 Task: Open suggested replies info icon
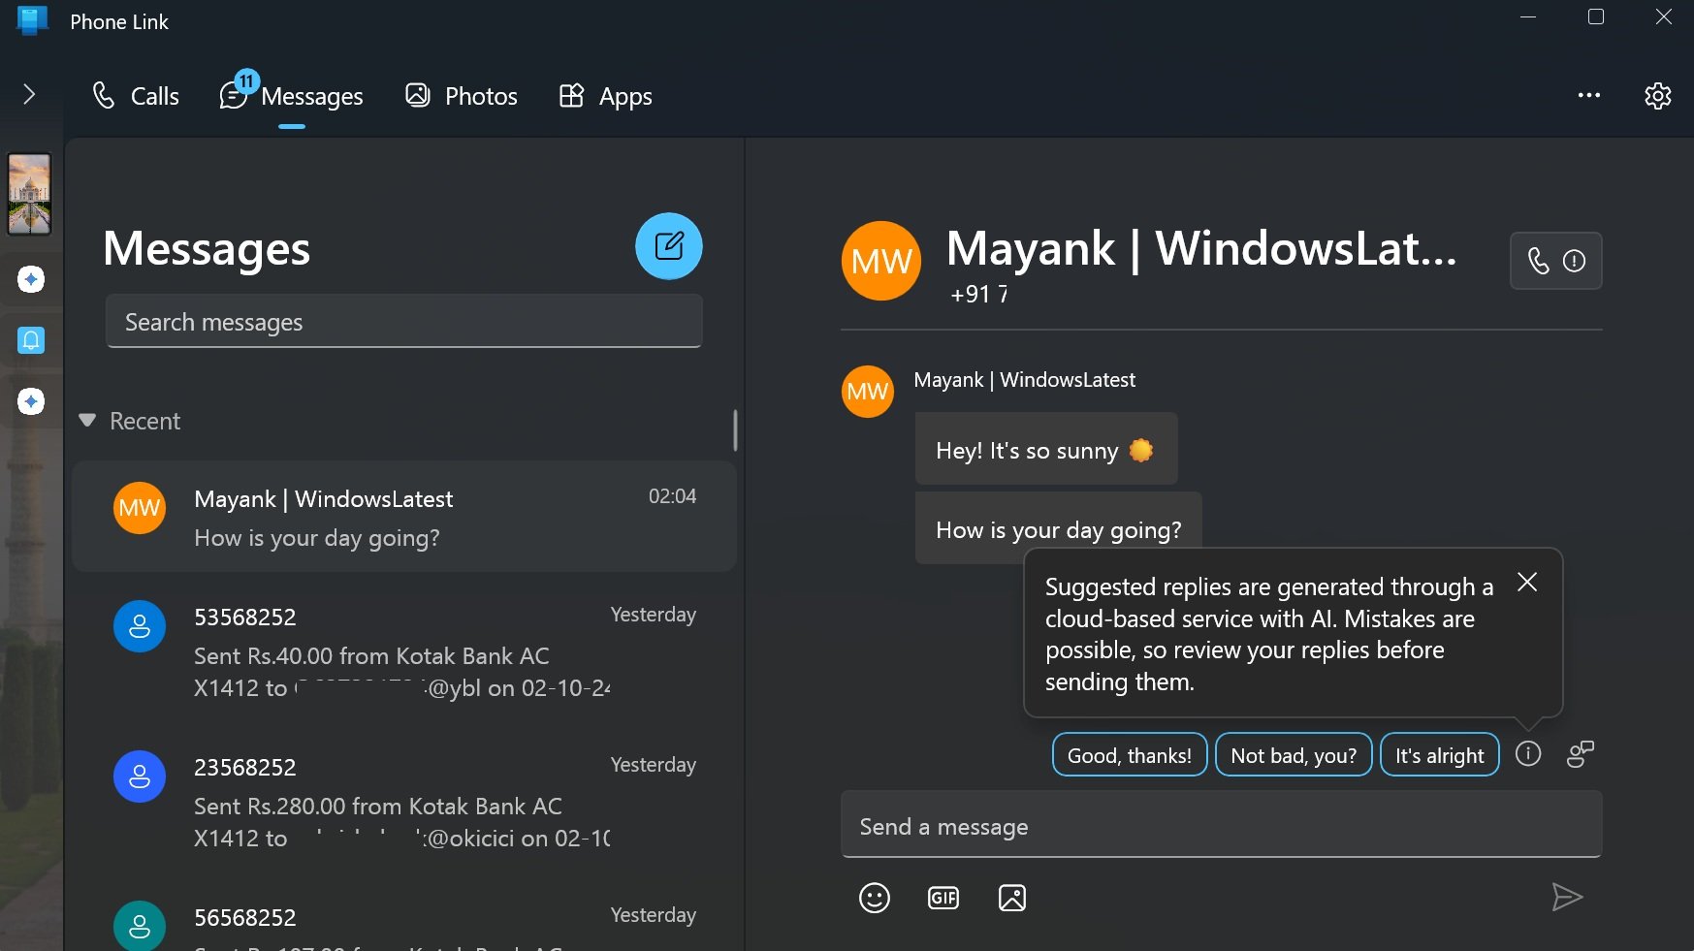(1528, 754)
